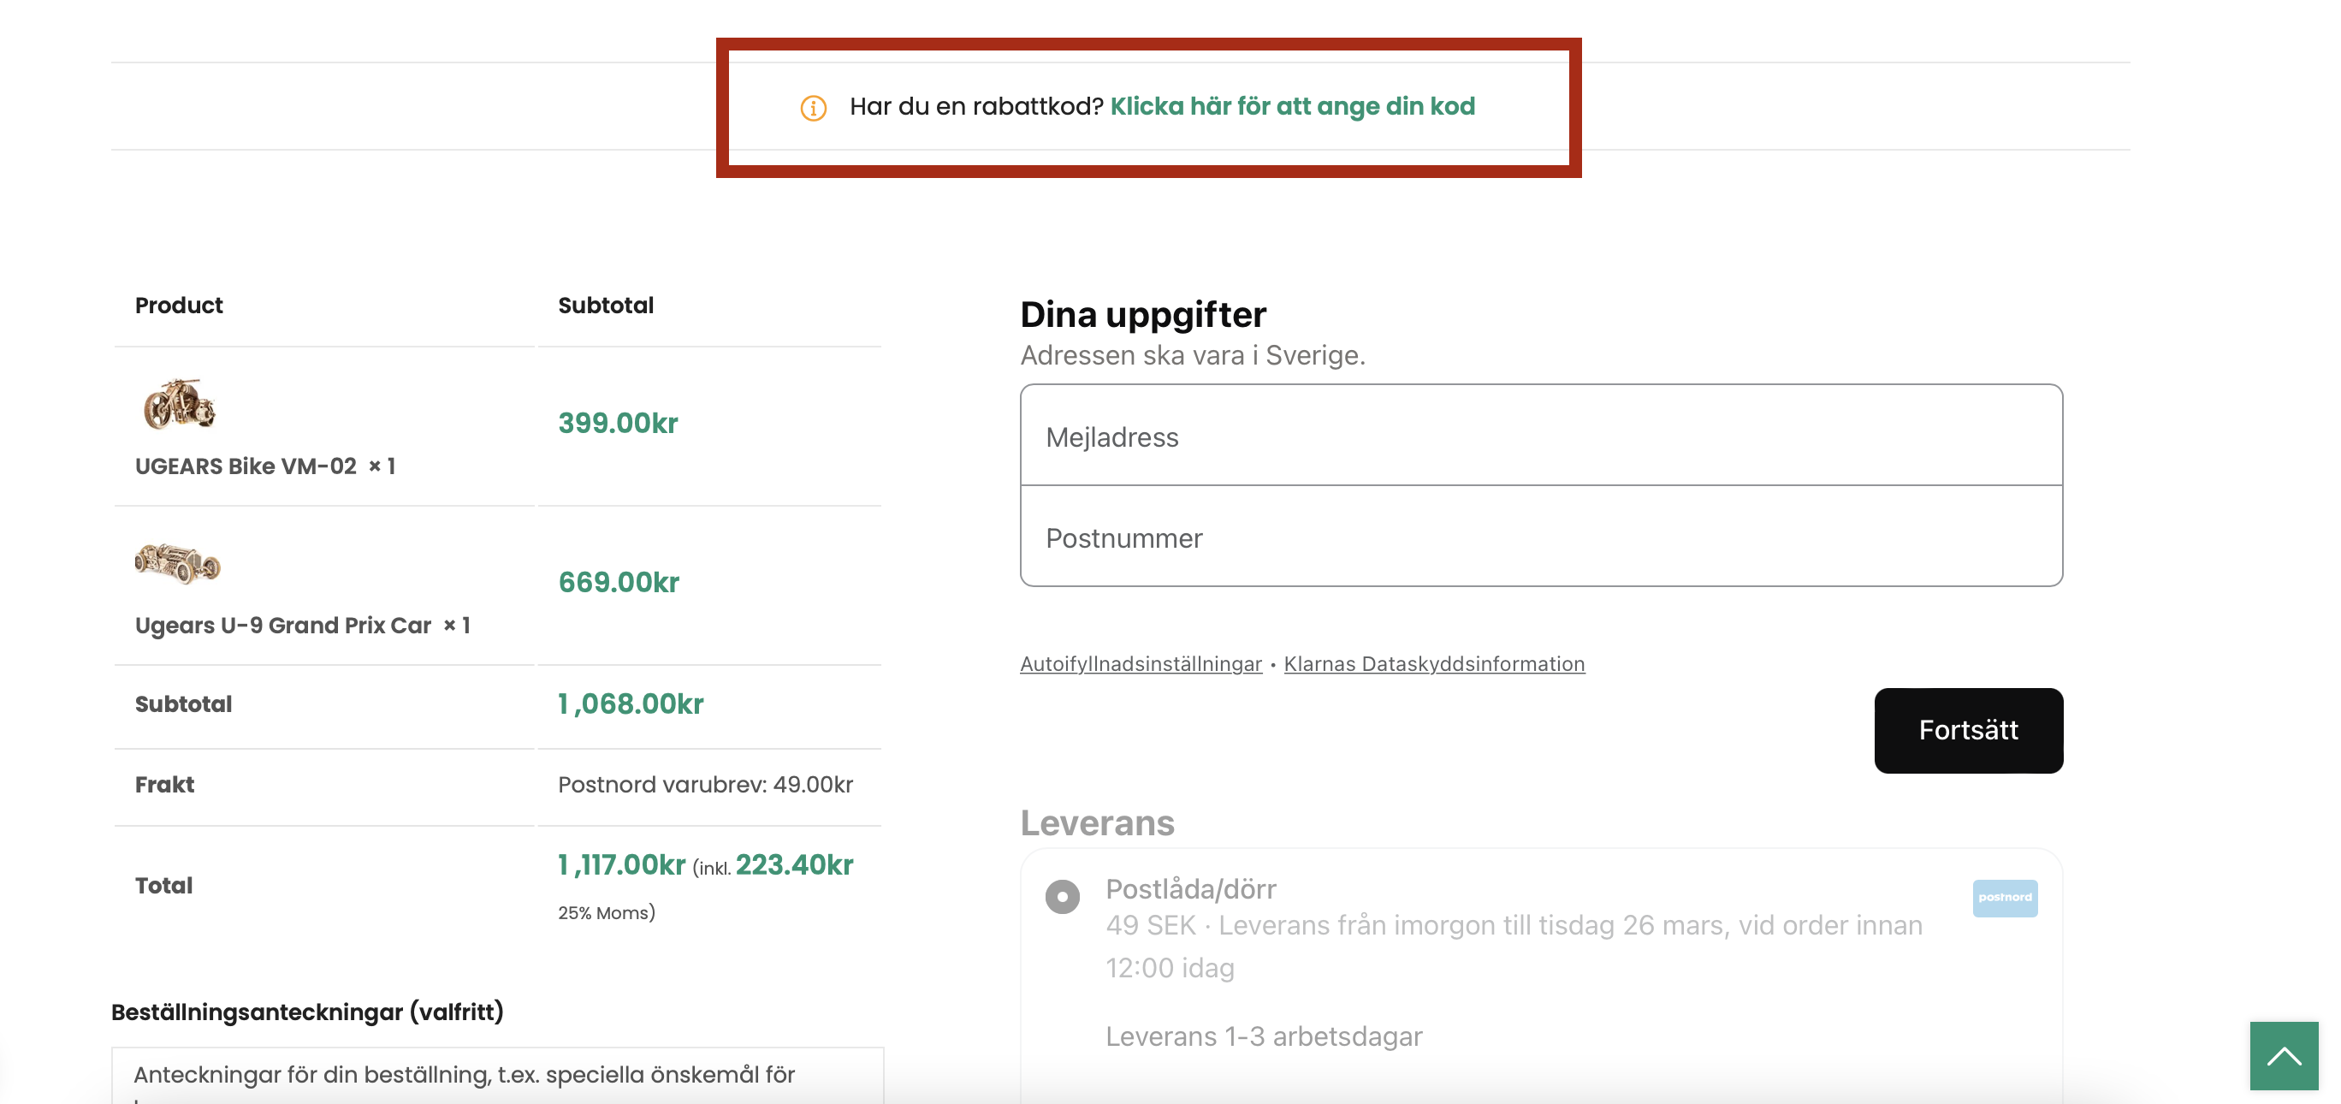Image resolution: width=2341 pixels, height=1104 pixels.
Task: Select the Postlåda/dörr delivery radio button
Action: (1063, 896)
